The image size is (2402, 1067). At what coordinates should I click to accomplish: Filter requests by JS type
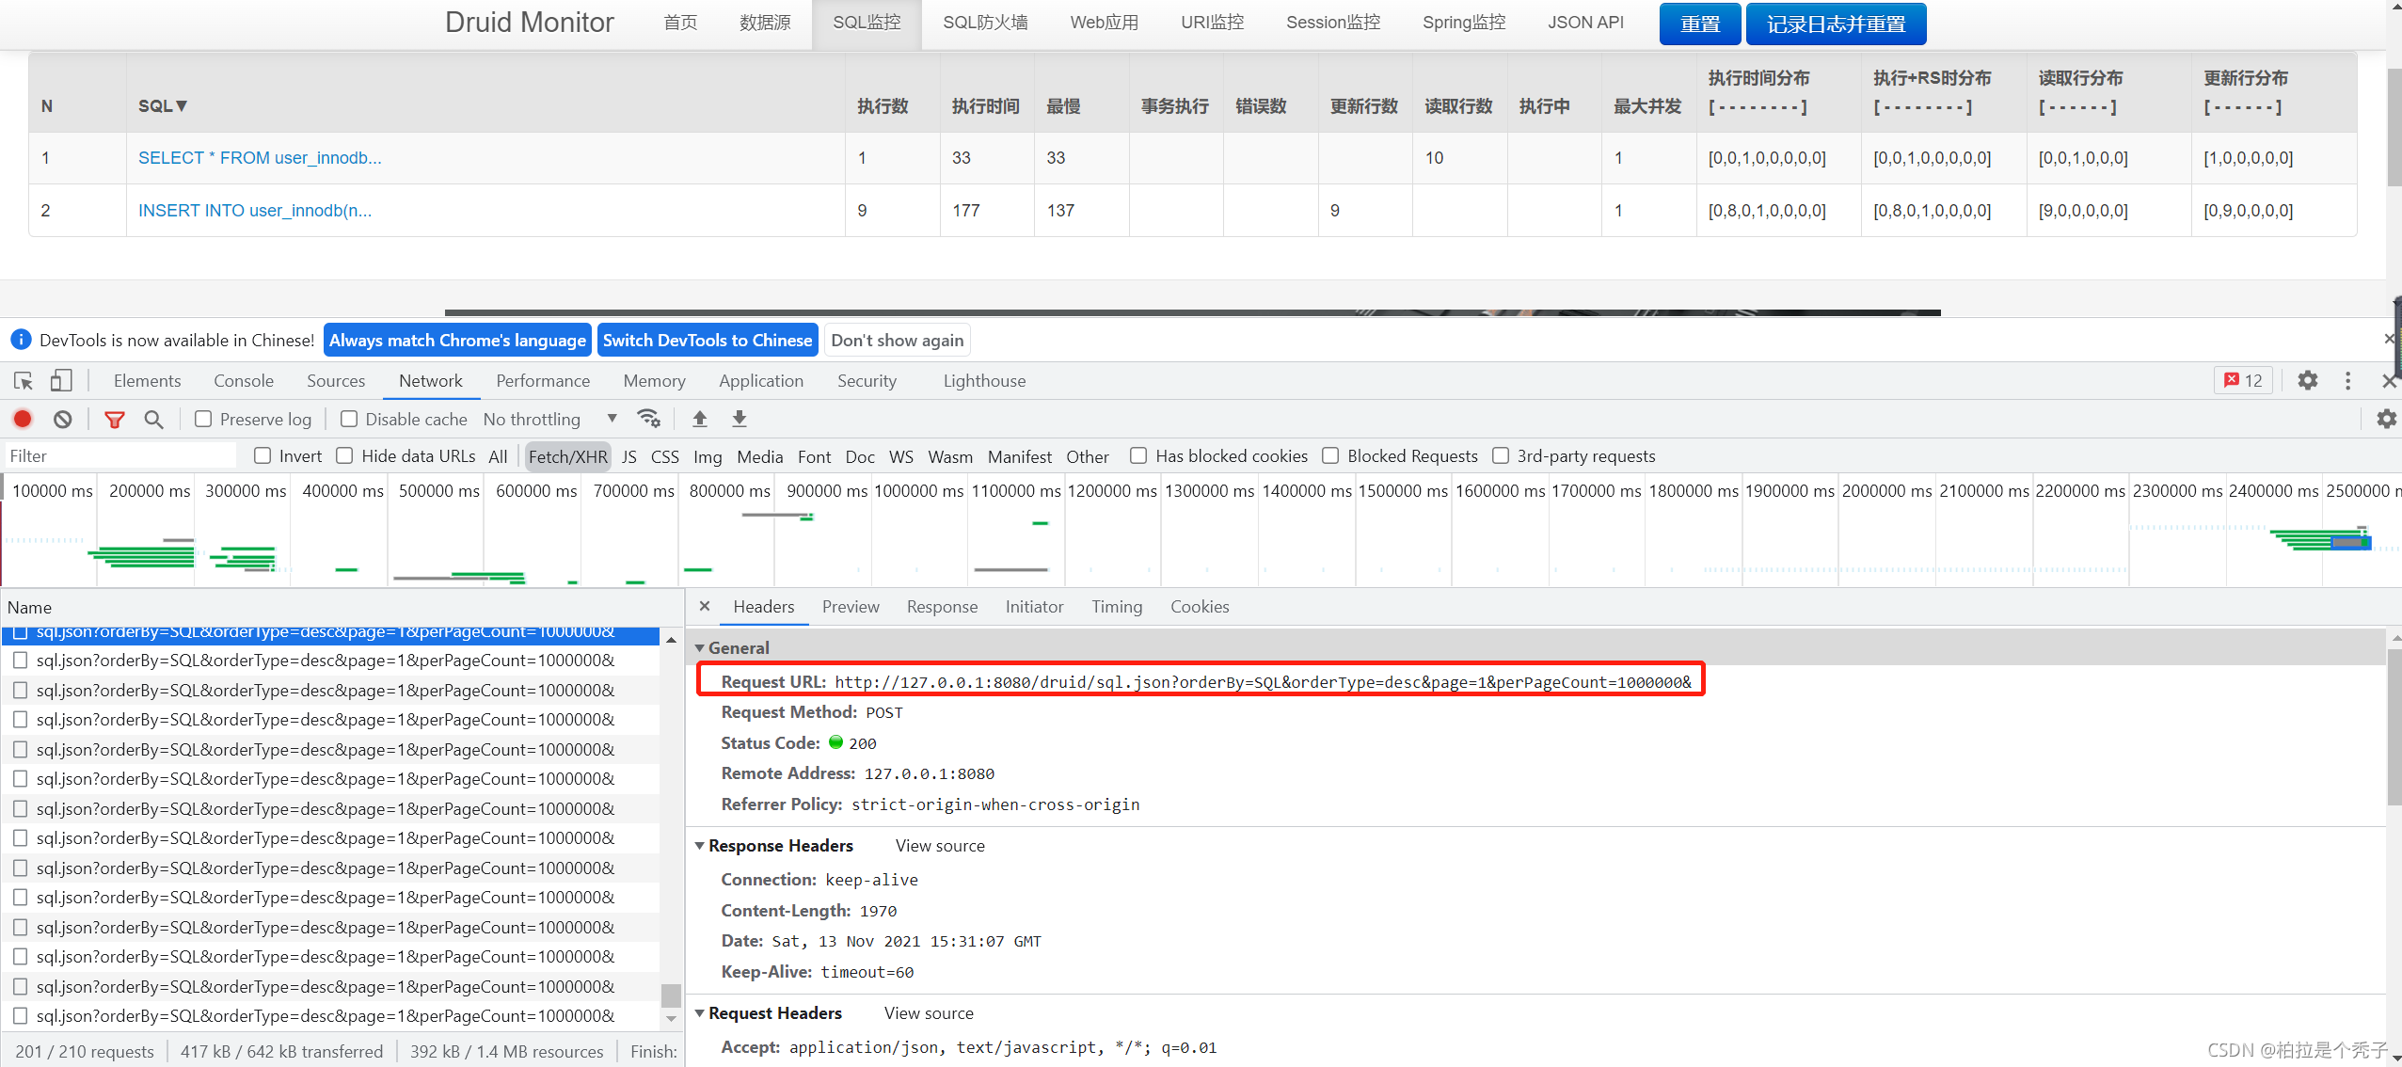tap(629, 456)
